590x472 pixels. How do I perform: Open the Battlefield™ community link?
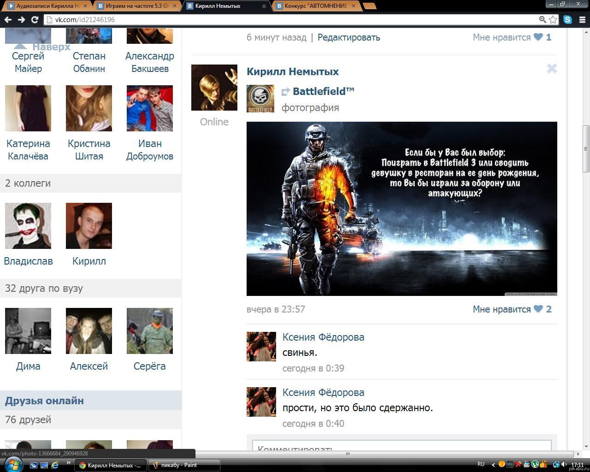pyautogui.click(x=323, y=91)
